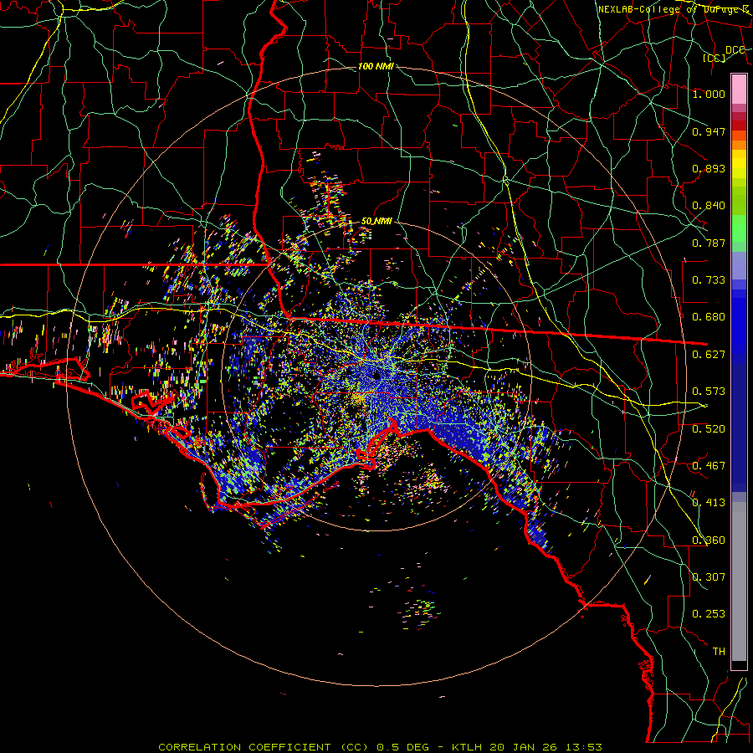Click the 0.253 legend value
The width and height of the screenshot is (753, 753).
click(709, 614)
